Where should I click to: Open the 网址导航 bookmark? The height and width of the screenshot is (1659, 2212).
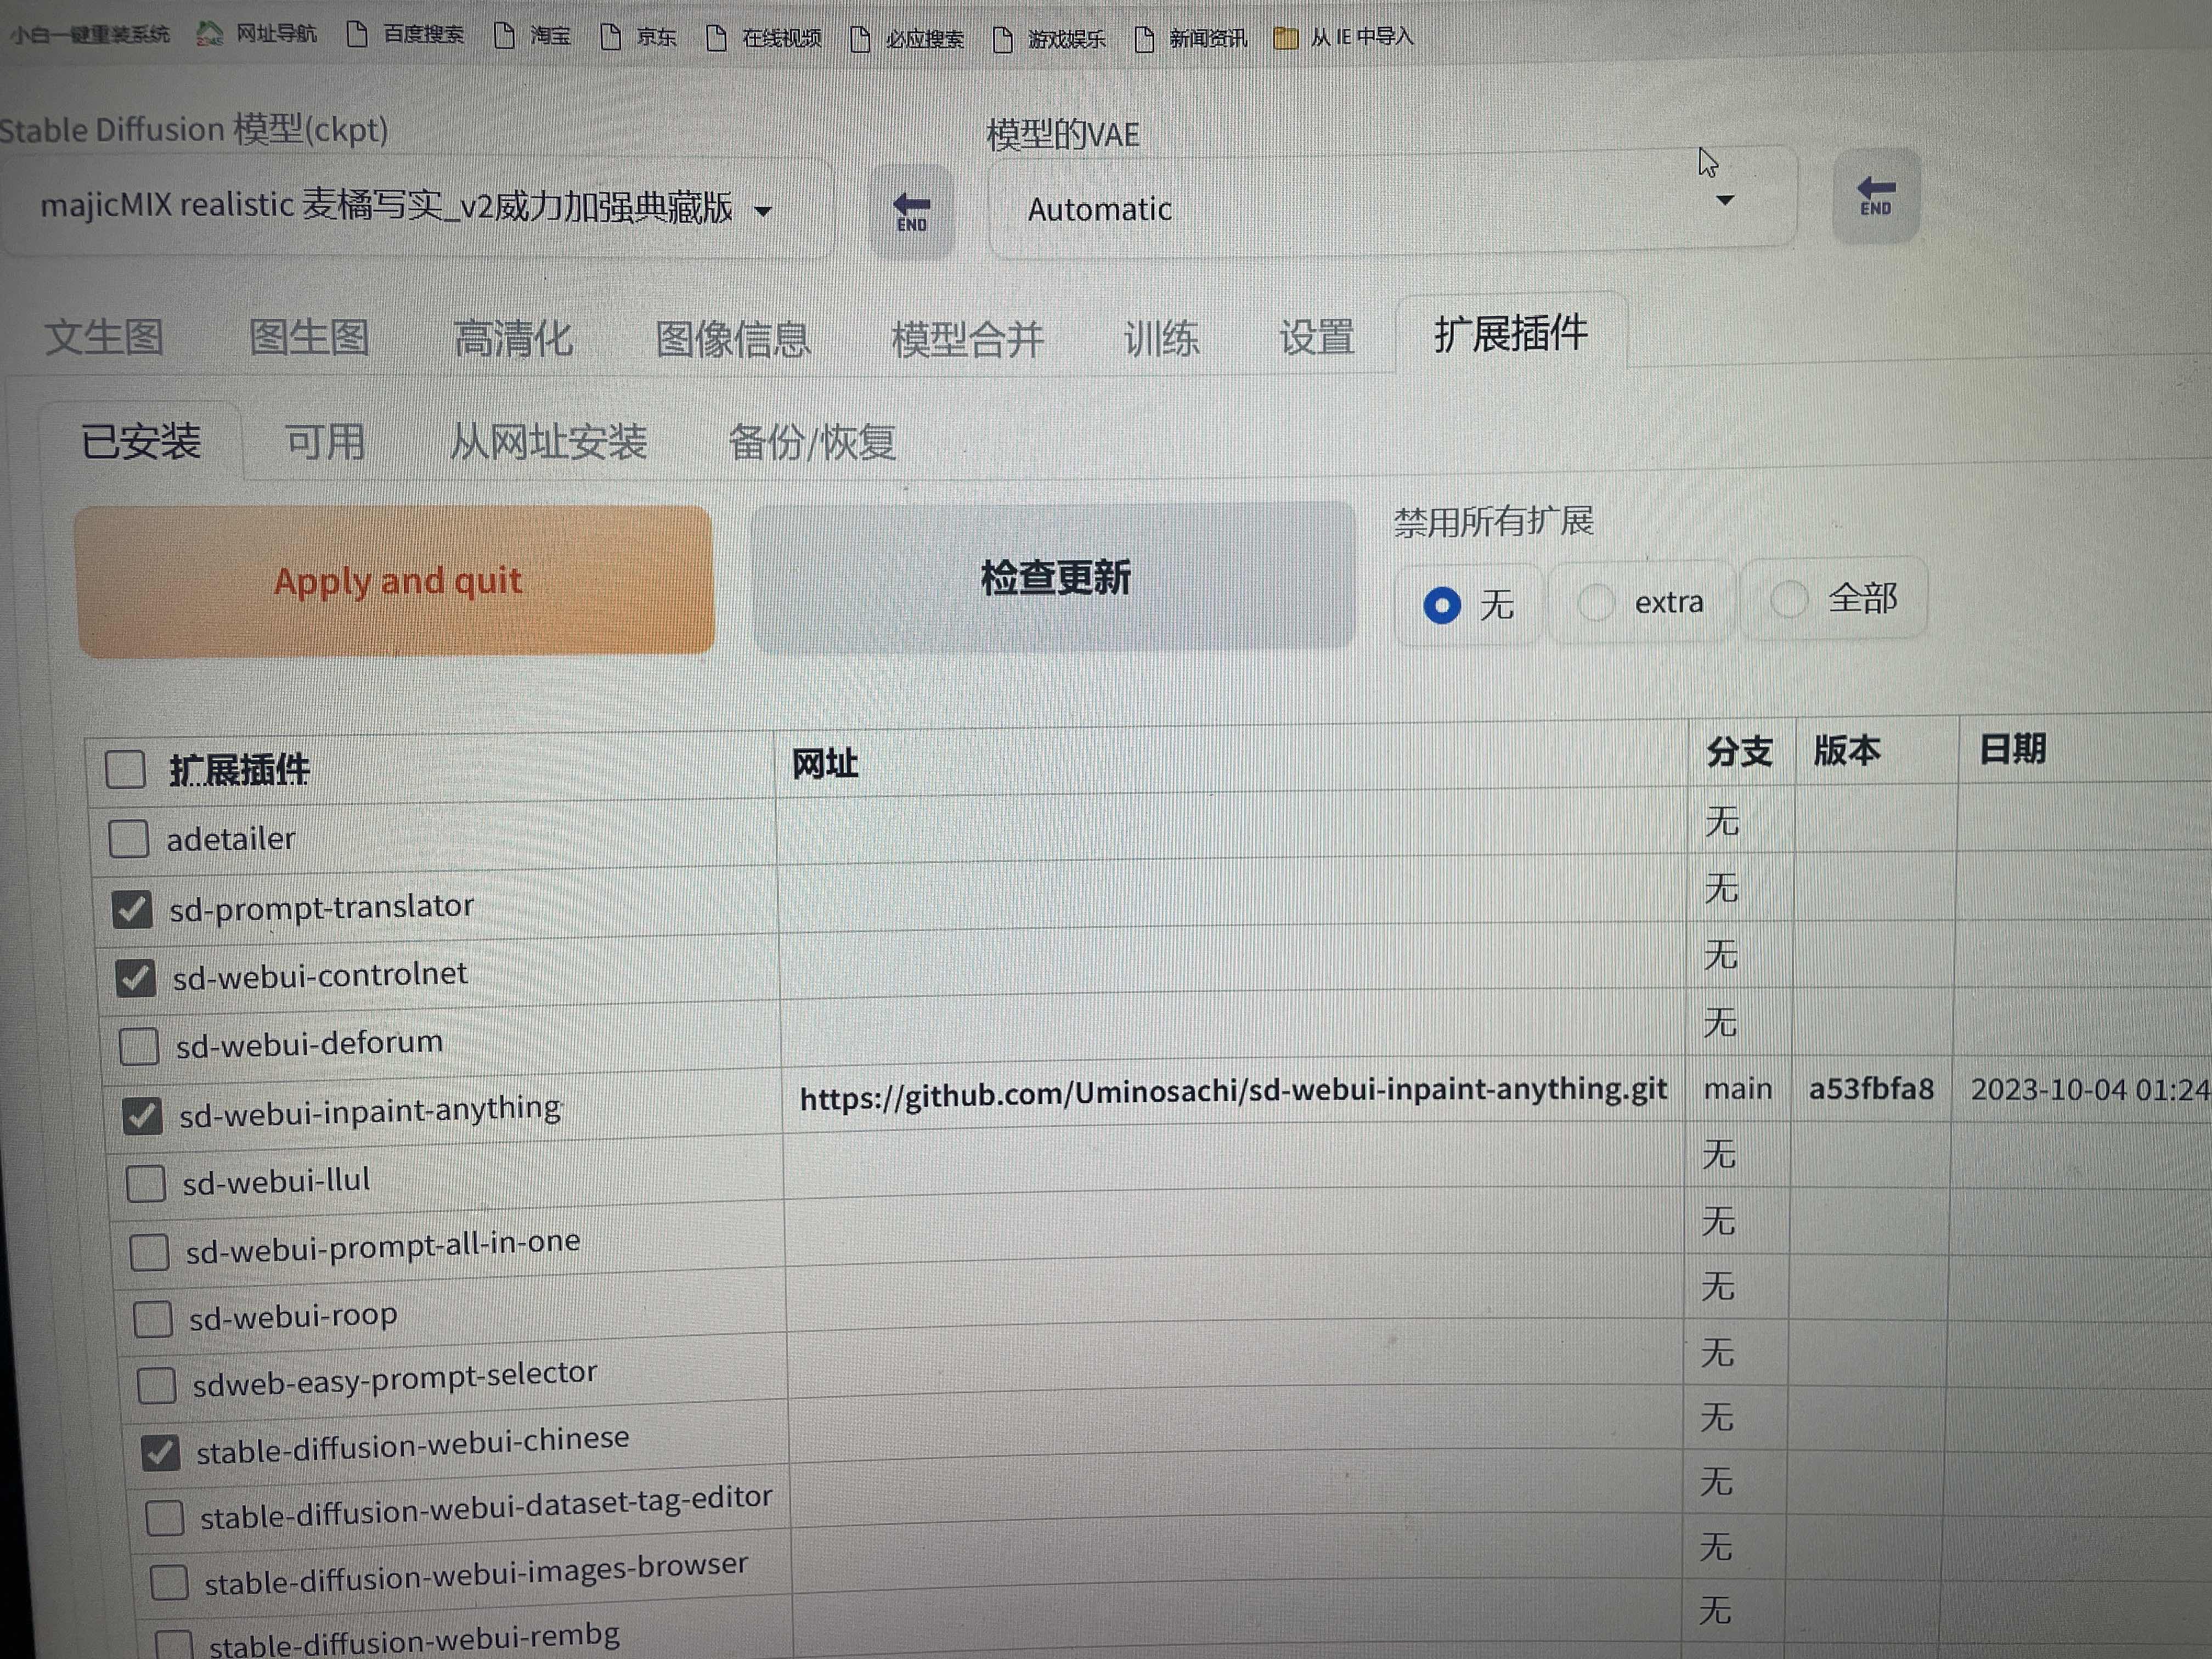258,34
